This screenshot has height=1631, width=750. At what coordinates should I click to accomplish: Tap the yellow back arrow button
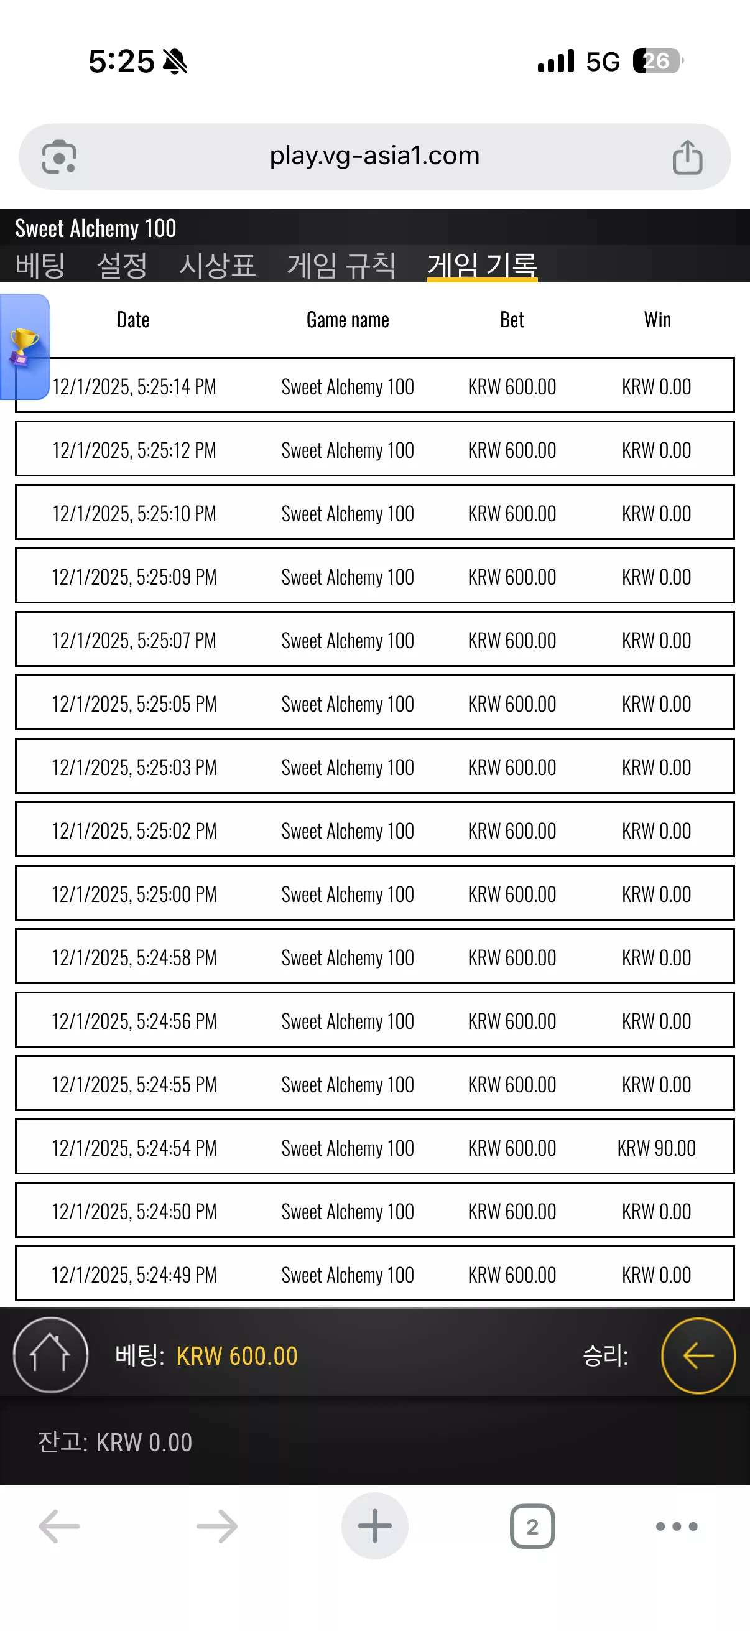[x=698, y=1355]
